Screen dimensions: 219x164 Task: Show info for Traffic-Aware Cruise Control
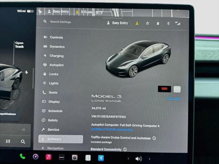[154, 138]
